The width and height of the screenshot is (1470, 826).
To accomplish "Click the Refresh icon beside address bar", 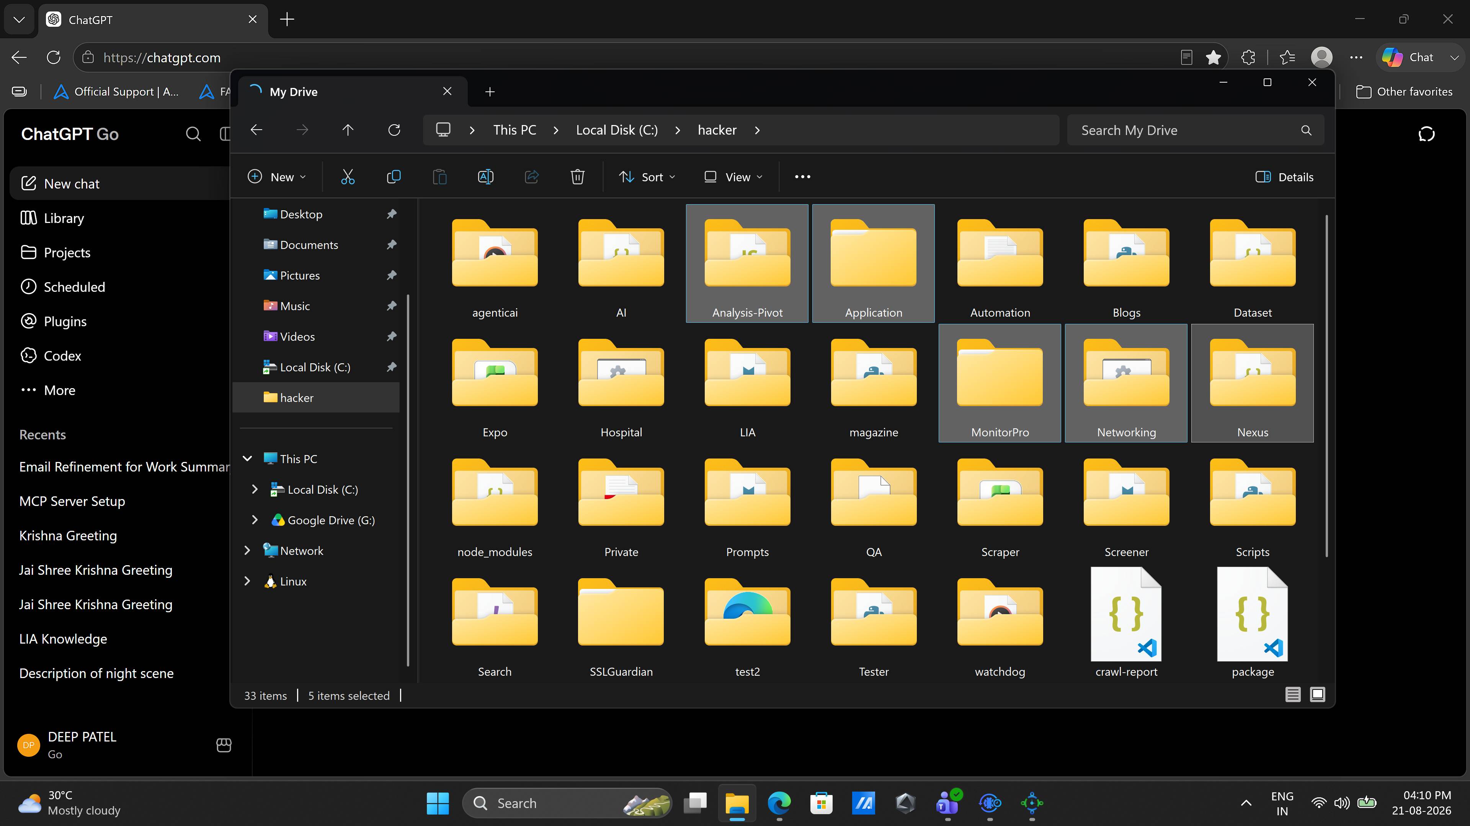I will pos(394,130).
